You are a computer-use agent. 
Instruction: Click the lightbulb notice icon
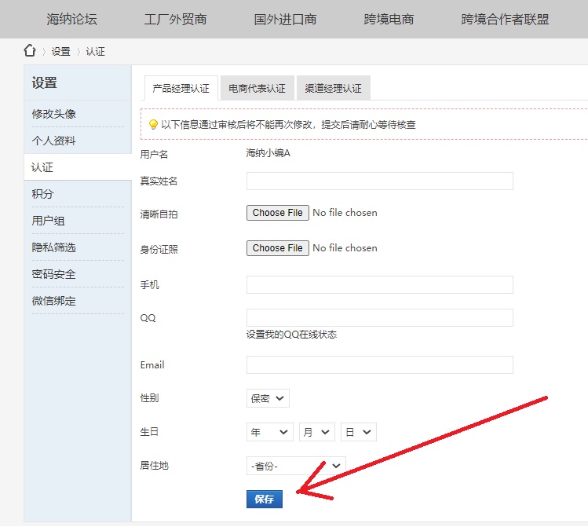point(154,124)
